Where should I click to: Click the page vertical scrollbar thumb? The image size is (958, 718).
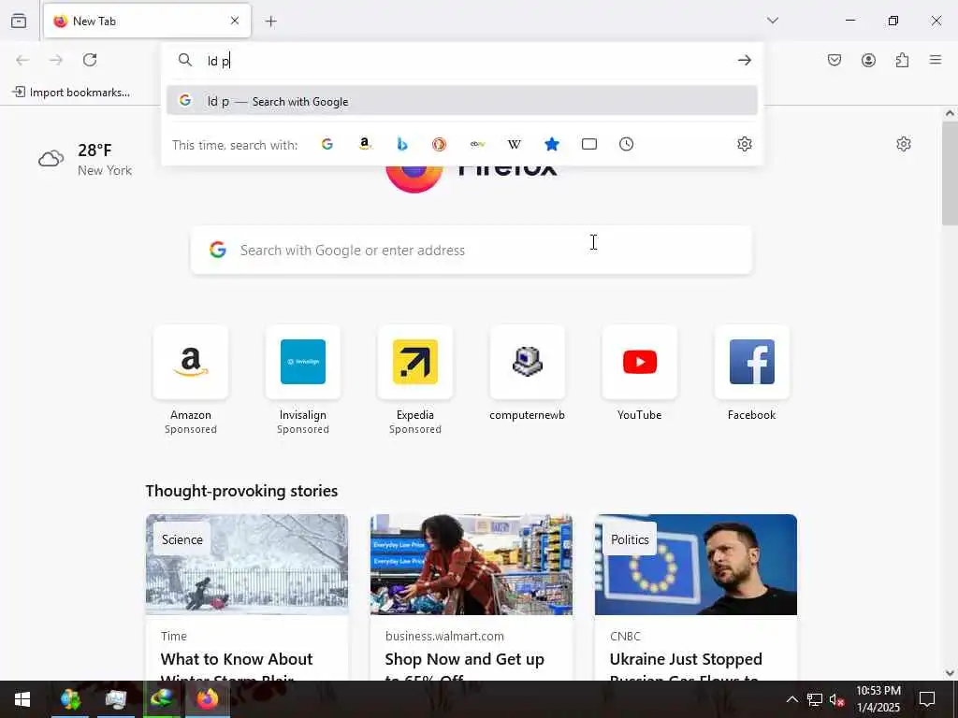[x=950, y=173]
